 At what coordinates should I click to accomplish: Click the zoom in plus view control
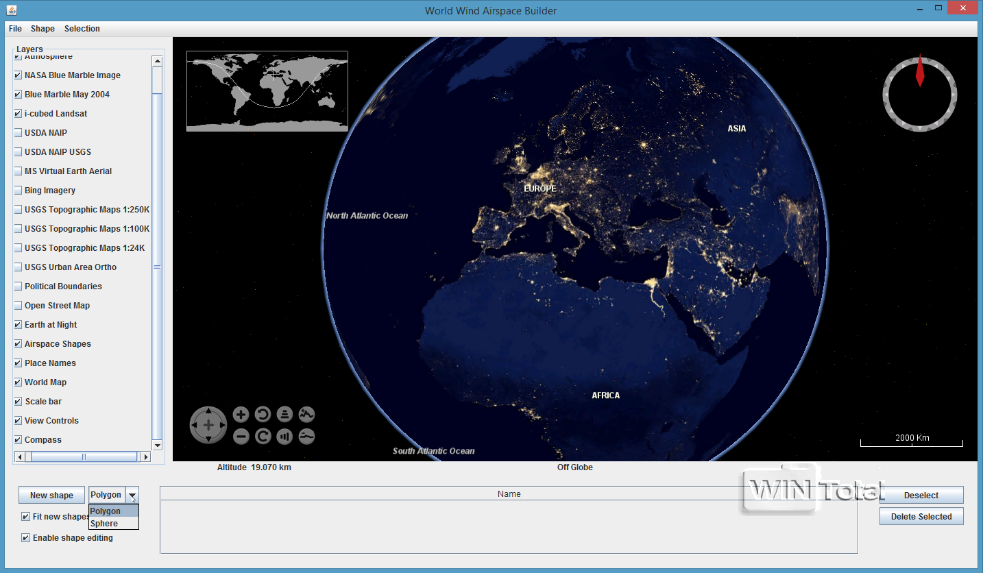click(x=241, y=414)
